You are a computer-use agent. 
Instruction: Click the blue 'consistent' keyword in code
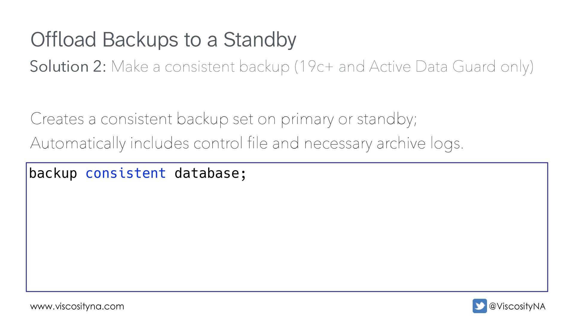pos(126,173)
